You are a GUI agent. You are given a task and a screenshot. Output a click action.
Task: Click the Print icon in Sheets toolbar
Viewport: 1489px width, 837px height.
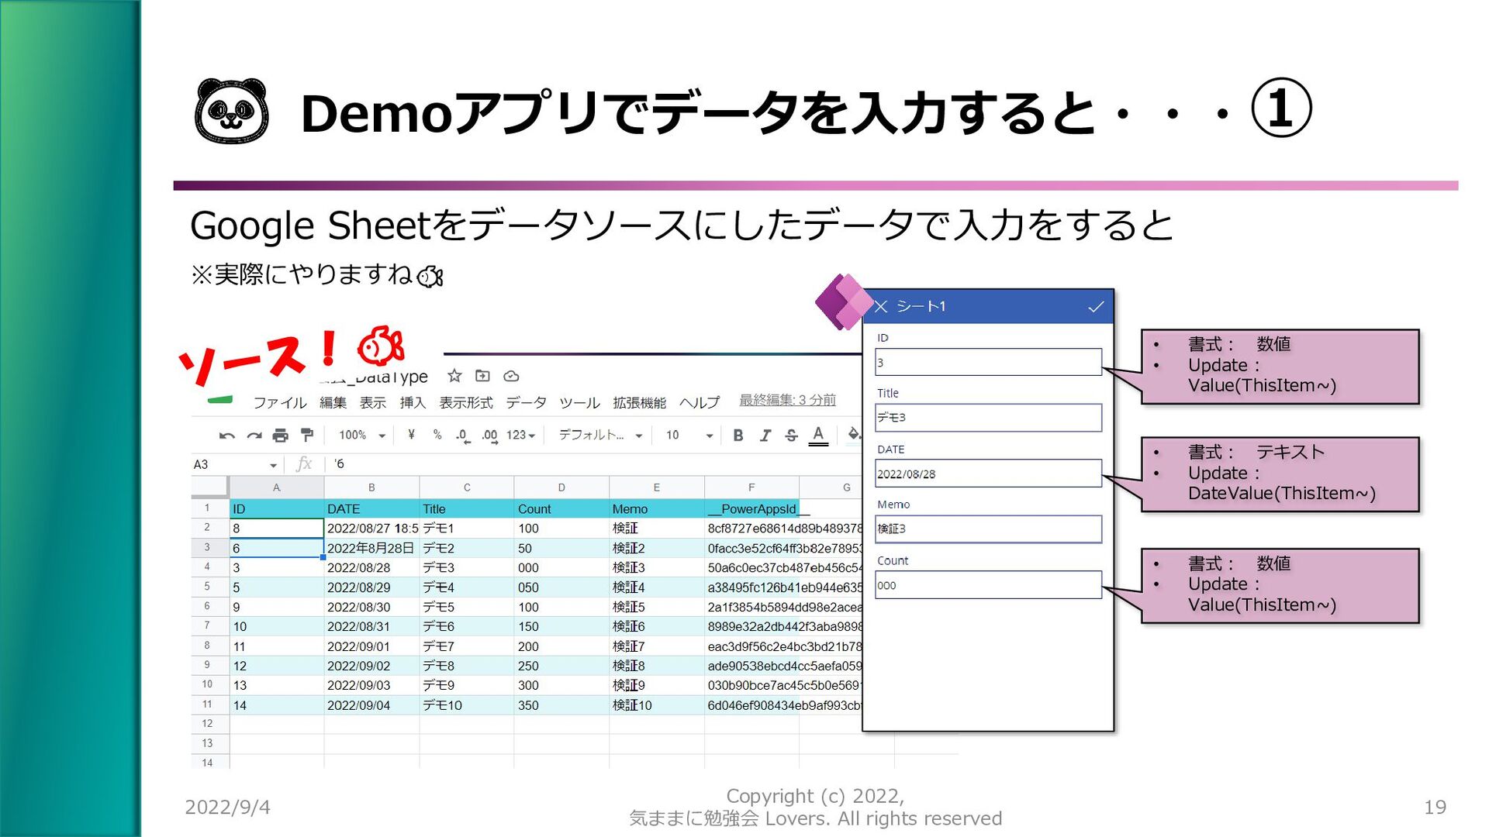pyautogui.click(x=280, y=436)
